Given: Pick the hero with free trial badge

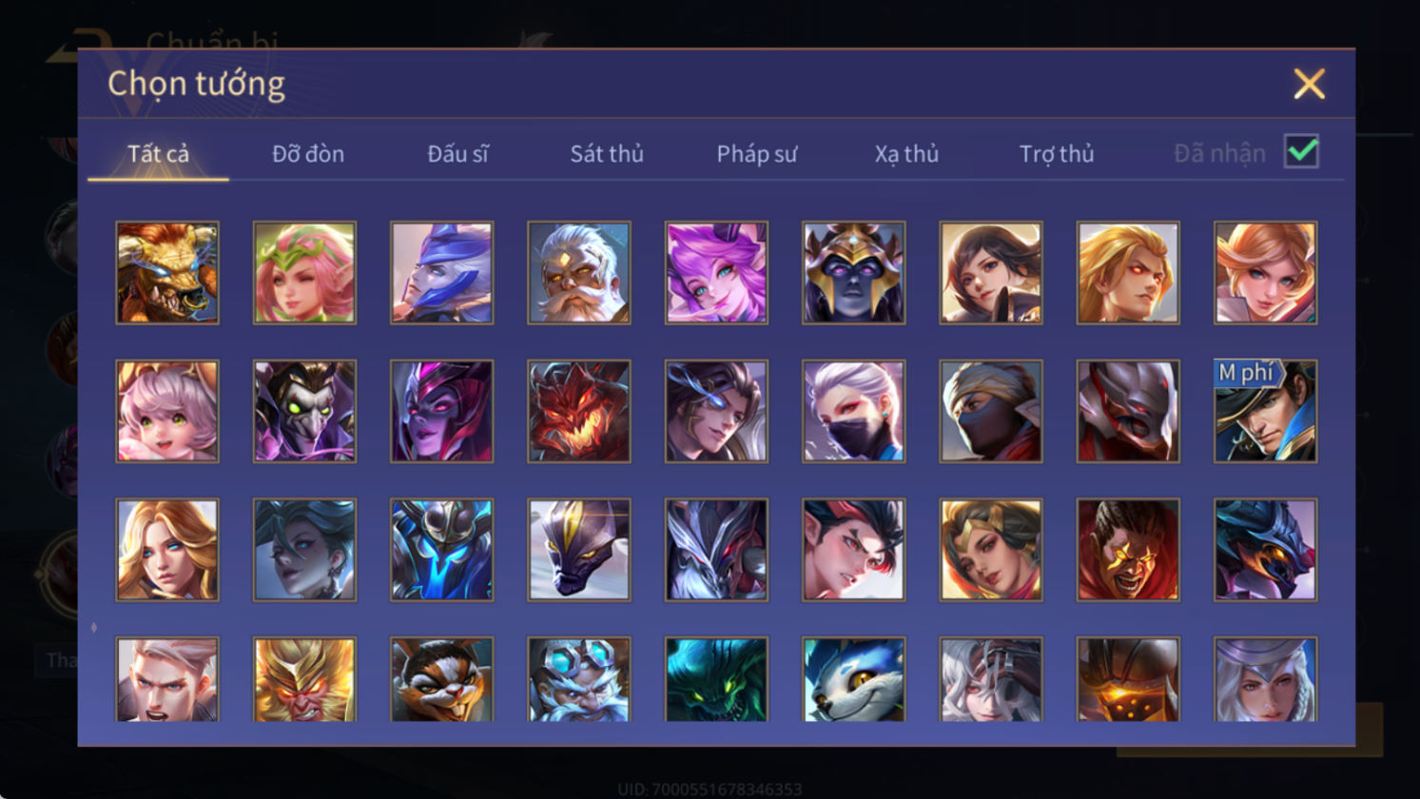Looking at the screenshot, I should point(1266,411).
